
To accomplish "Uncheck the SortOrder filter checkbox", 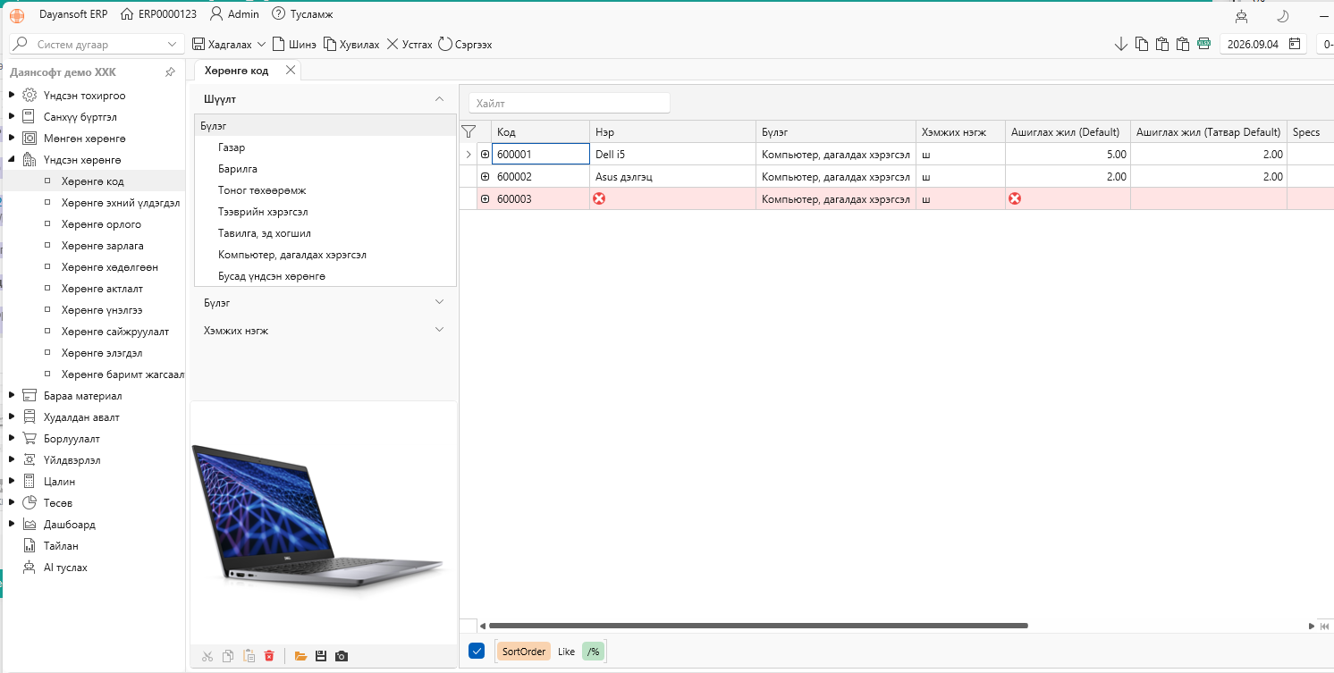I will point(477,651).
